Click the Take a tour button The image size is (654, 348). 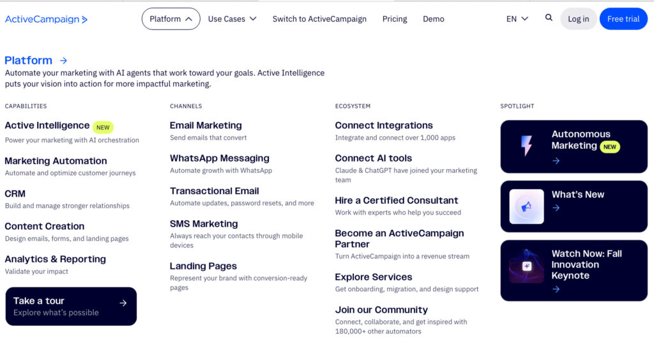click(x=71, y=306)
